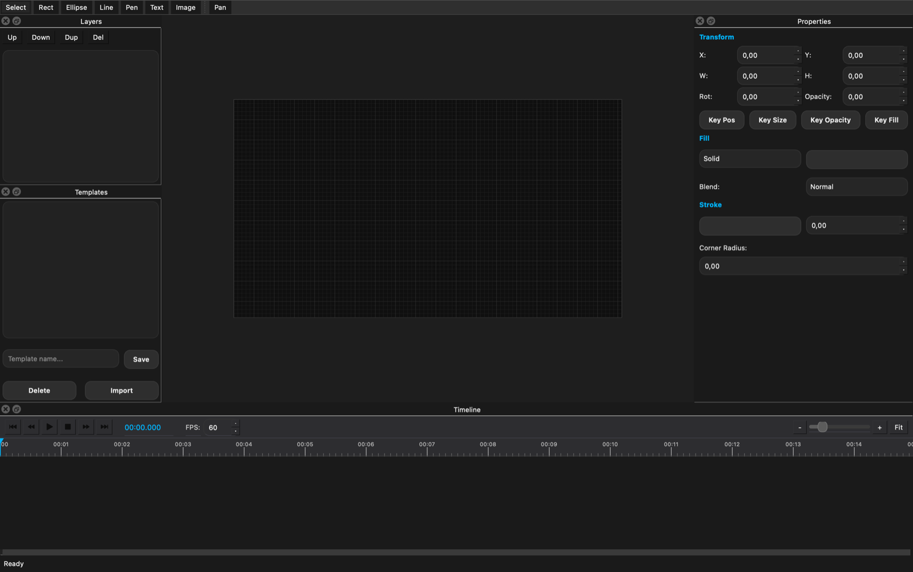Viewport: 913px width, 572px height.
Task: Click the Y position field
Action: (x=875, y=55)
